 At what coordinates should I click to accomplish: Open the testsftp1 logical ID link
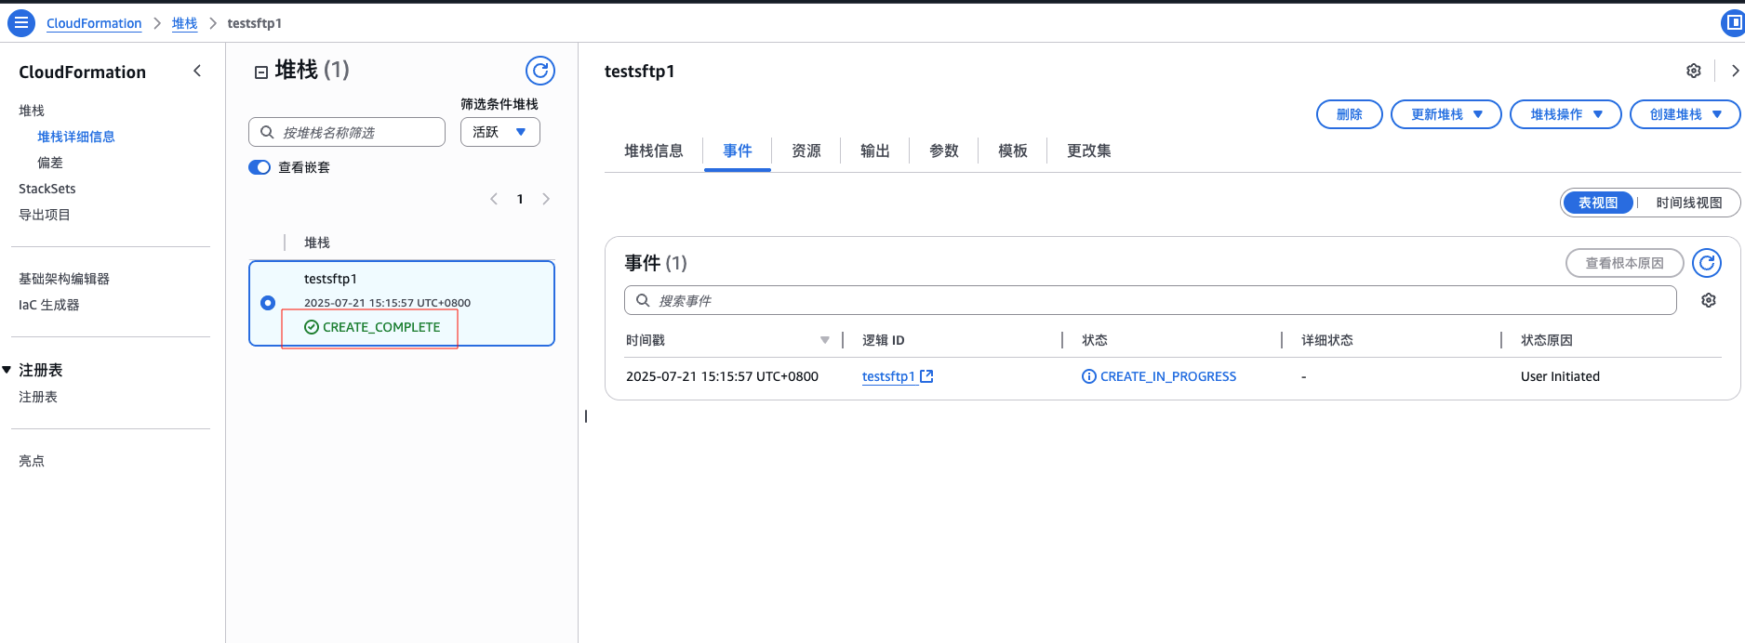pos(888,376)
